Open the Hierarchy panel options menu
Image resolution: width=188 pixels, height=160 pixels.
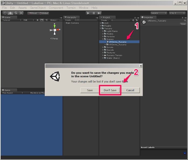point(97,18)
